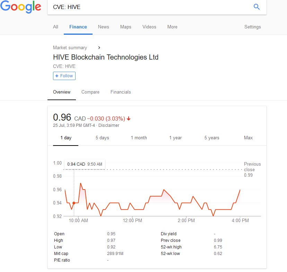
Task: Click the Market summary link
Action: click(70, 47)
